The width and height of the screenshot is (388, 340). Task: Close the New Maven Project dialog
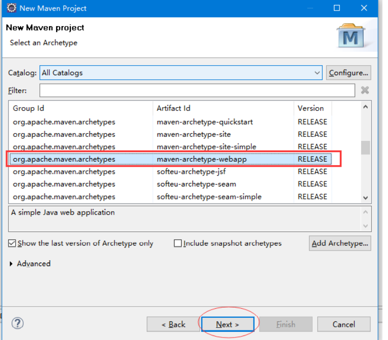pyautogui.click(x=364, y=8)
